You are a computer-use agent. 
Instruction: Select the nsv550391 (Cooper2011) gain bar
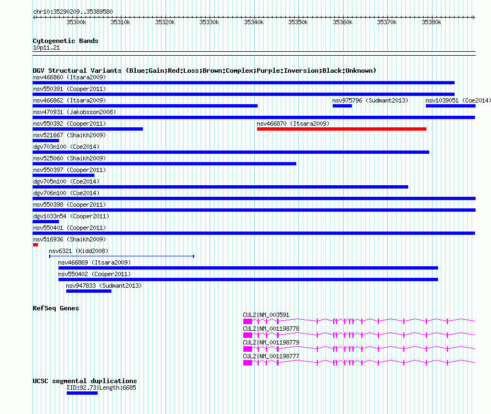(243, 94)
